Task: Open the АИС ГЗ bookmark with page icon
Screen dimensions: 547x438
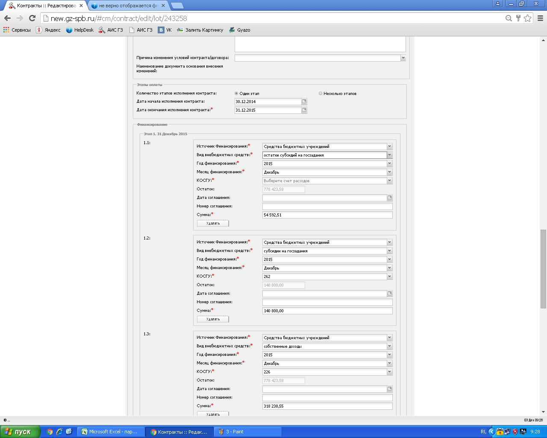Action: point(141,30)
